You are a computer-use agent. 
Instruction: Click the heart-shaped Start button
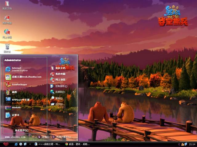click(x=6, y=144)
